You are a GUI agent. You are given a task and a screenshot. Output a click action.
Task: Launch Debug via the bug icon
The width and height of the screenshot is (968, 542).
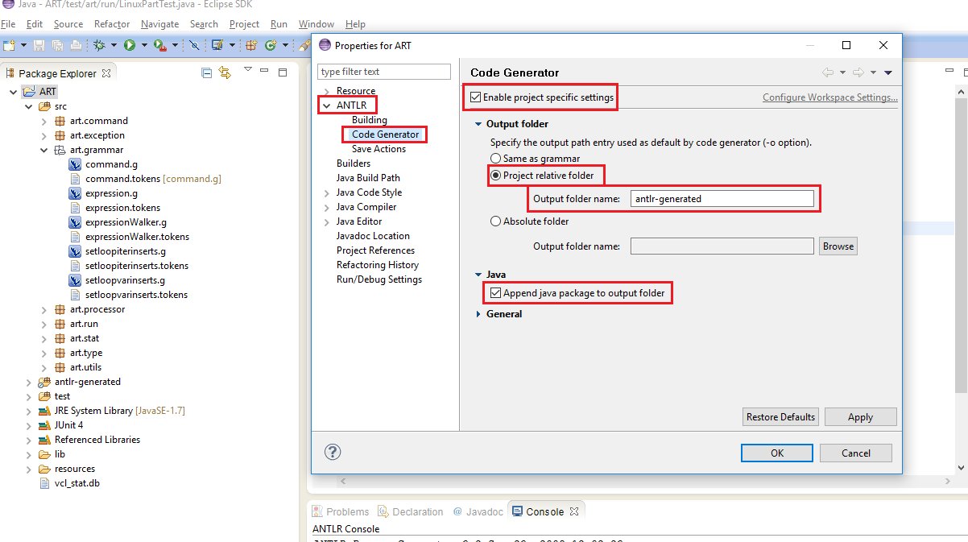[x=99, y=45]
